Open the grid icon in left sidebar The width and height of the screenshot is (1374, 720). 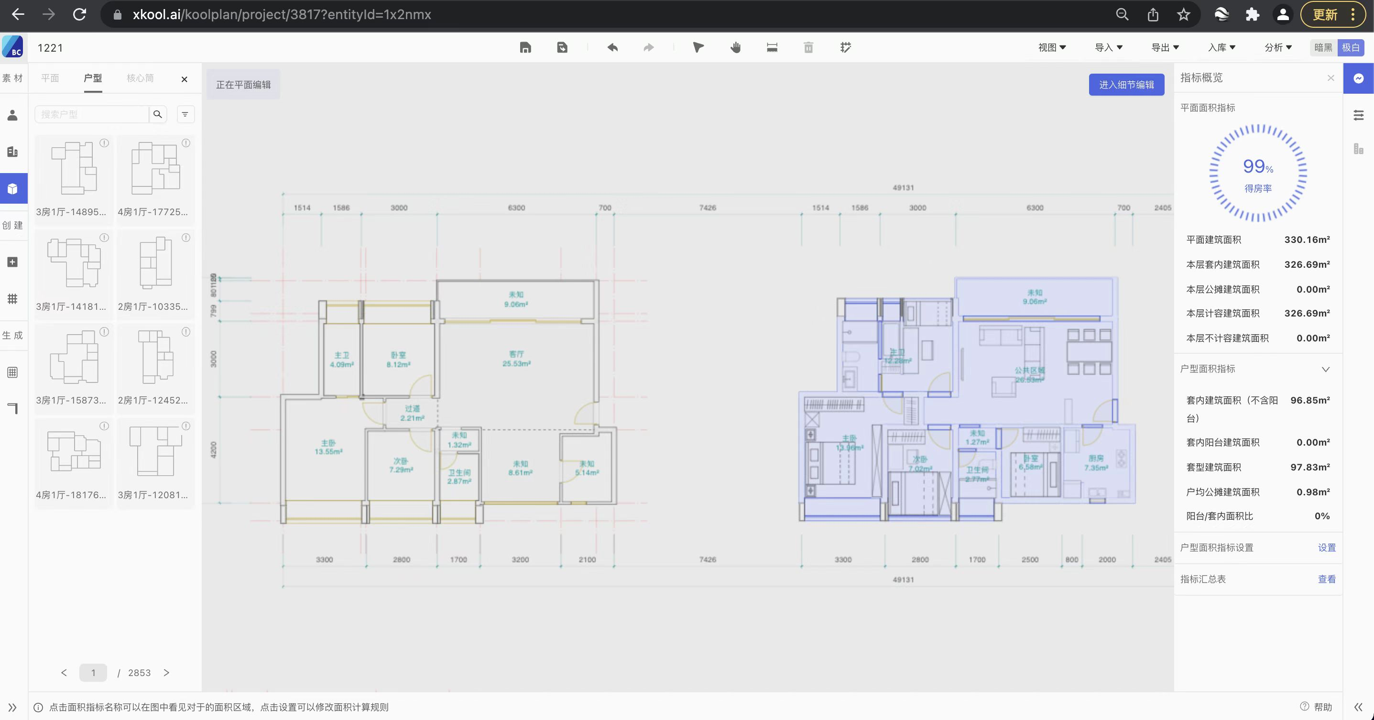pos(13,299)
